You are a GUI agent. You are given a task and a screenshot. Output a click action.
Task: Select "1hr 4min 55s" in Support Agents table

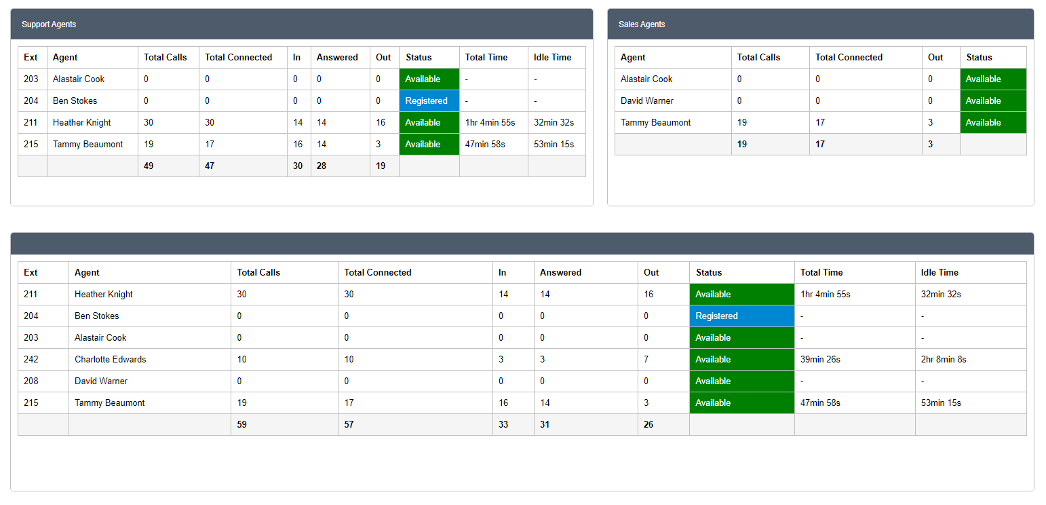tap(490, 123)
